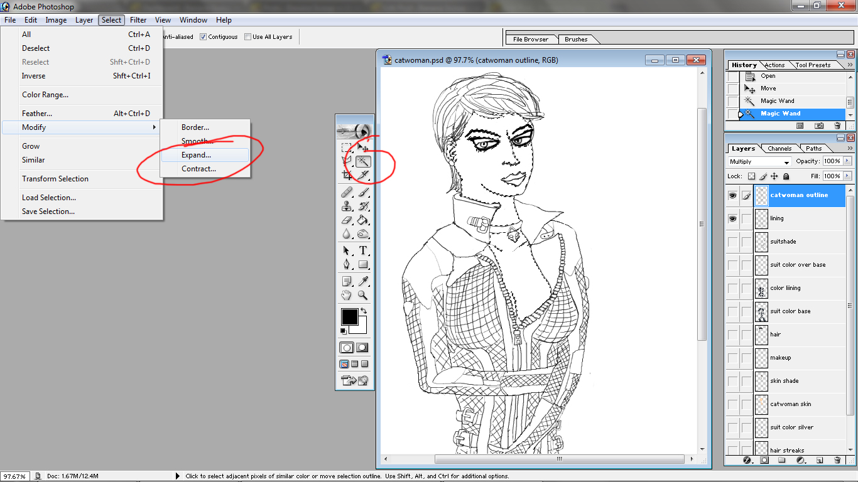The height and width of the screenshot is (482, 858).
Task: Select the Crop tool
Action: point(347,176)
